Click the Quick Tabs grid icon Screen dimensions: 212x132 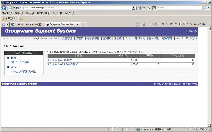[x=4, y=24]
